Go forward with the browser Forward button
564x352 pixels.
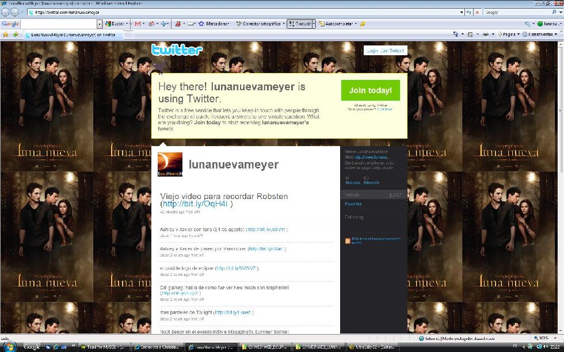(x=14, y=12)
